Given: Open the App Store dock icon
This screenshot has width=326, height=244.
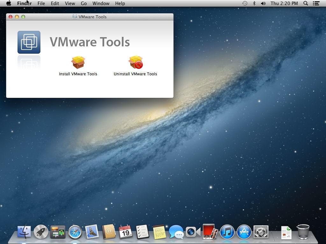Looking at the screenshot, I should (244, 232).
